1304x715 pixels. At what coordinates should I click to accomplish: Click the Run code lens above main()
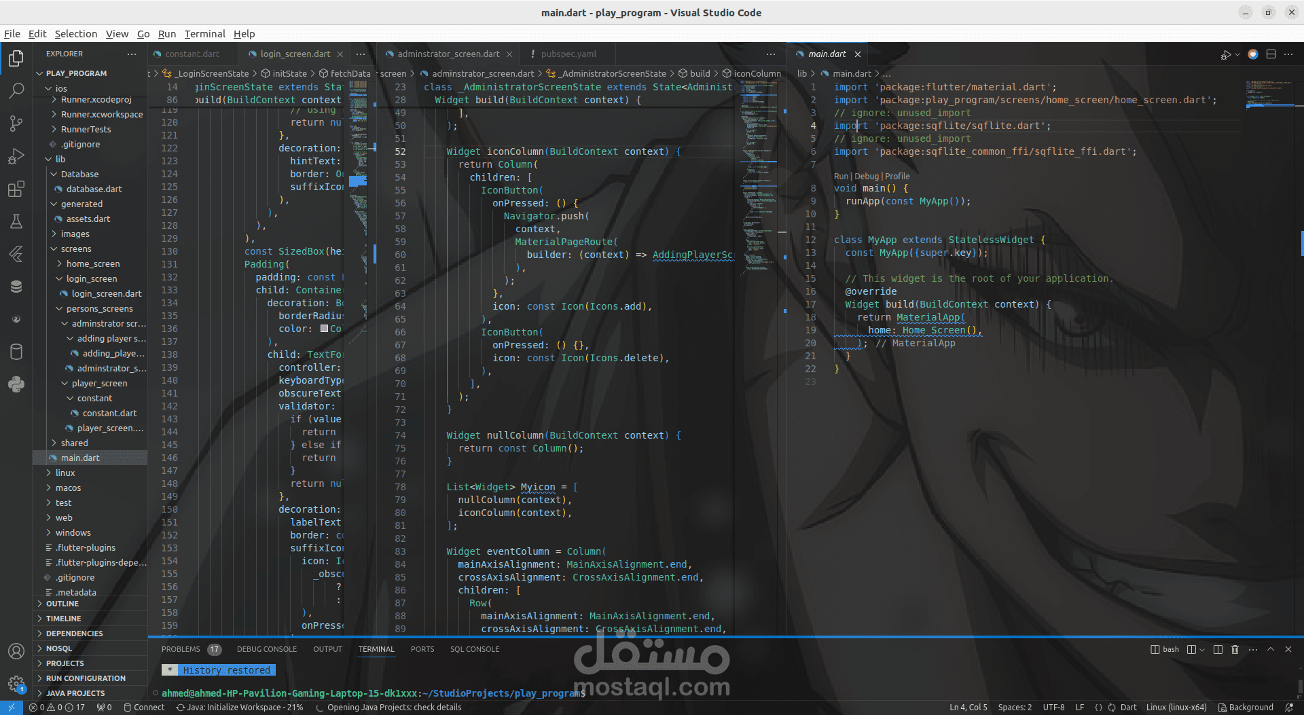point(841,176)
